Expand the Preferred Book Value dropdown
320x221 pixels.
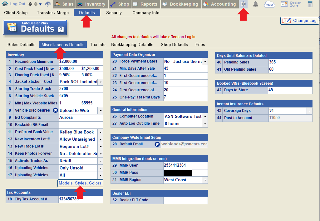click(101, 132)
